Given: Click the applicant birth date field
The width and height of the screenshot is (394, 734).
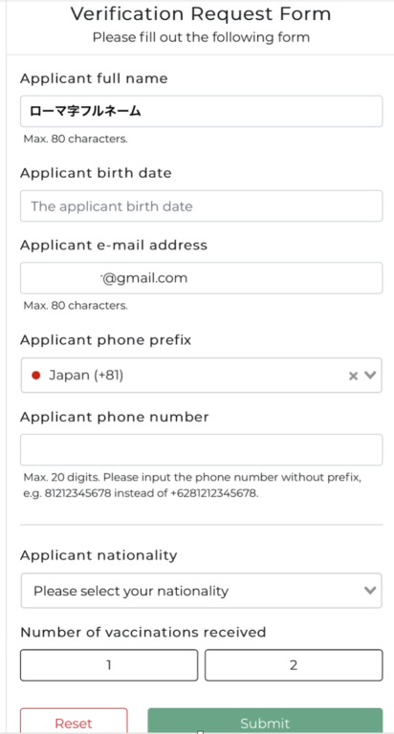Looking at the screenshot, I should pos(202,206).
